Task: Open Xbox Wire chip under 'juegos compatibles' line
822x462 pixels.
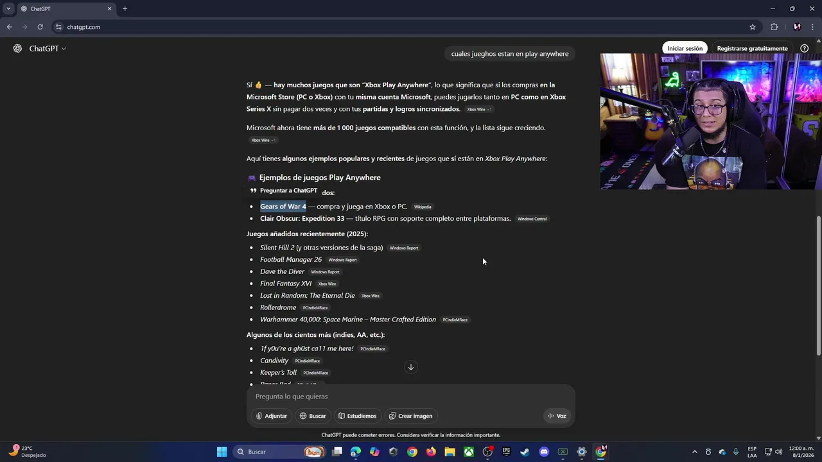Action: [x=263, y=140]
